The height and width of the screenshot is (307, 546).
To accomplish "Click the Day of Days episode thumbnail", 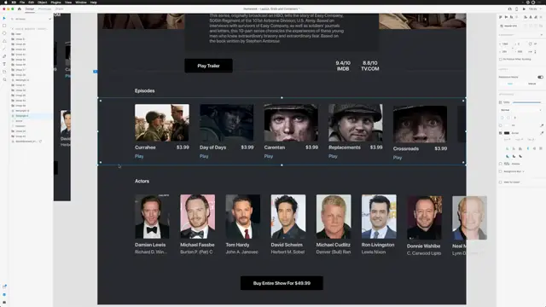I will (x=226, y=123).
